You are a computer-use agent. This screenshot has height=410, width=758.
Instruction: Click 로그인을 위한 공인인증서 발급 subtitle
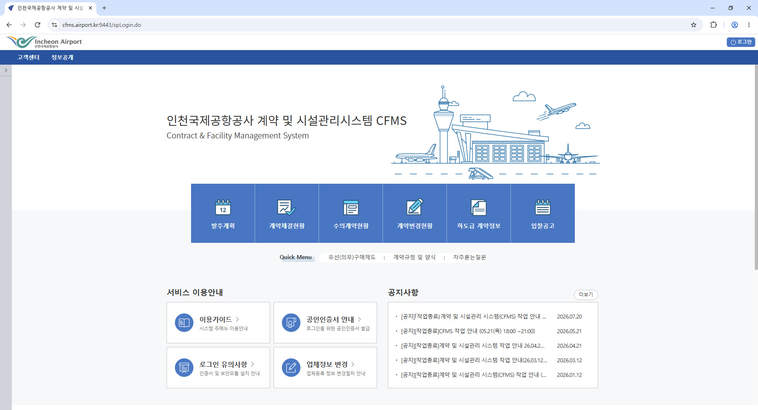pos(338,329)
